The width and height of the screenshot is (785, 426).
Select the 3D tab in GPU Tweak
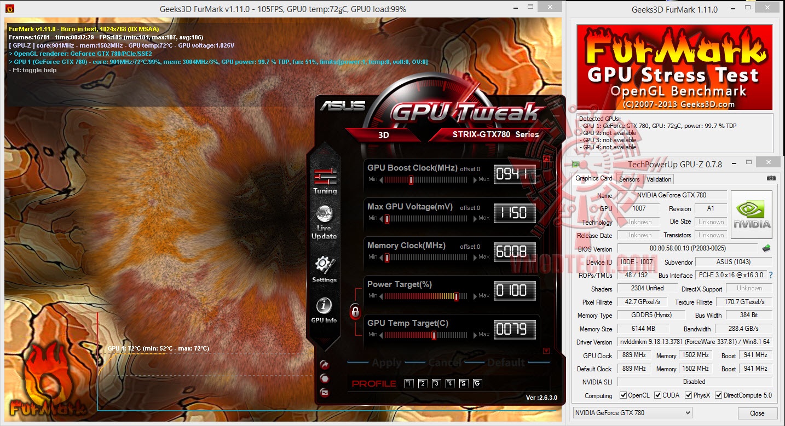tap(384, 135)
